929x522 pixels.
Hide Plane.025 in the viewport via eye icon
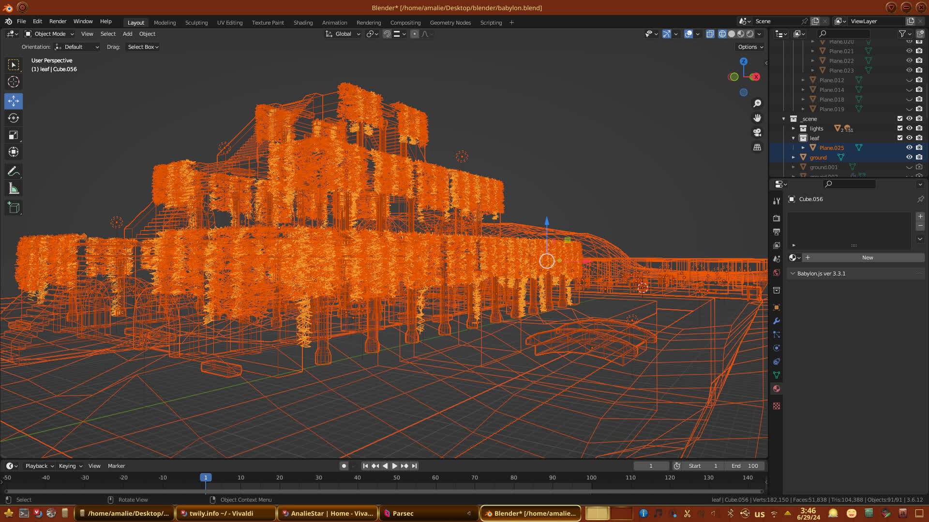909,147
